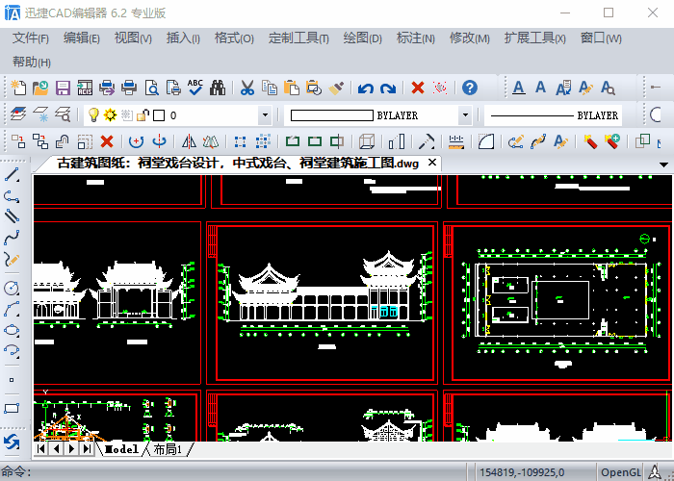This screenshot has width=674, height=481.
Task: Open the BYLAYER color dropdown arrow
Action: tap(465, 115)
